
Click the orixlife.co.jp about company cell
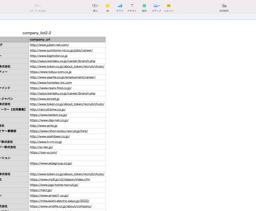coord(67,206)
